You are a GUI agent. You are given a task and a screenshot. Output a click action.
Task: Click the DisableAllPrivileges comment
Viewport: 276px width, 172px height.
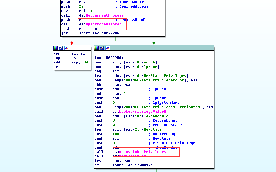(x=175, y=143)
